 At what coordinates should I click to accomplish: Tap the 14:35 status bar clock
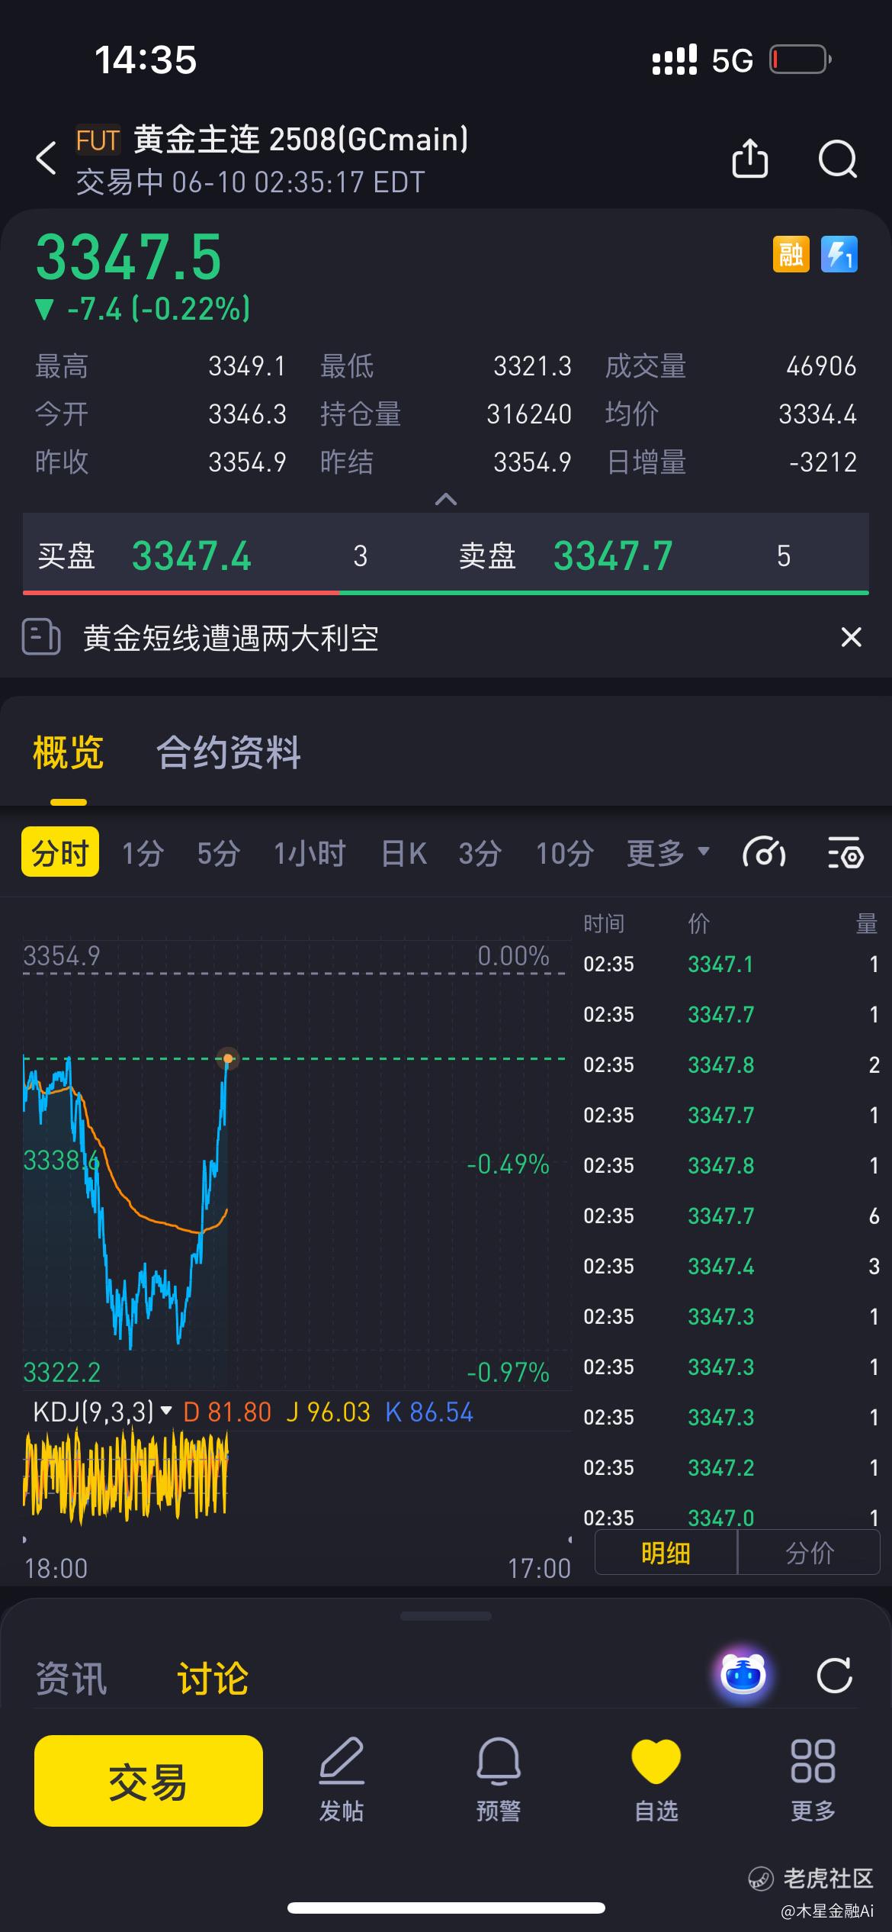(x=145, y=60)
